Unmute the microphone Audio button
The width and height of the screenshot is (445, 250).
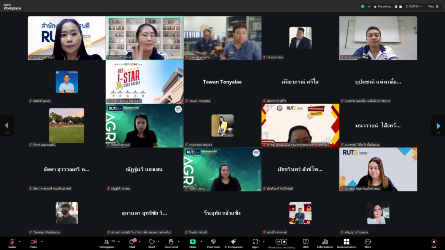pos(12,242)
